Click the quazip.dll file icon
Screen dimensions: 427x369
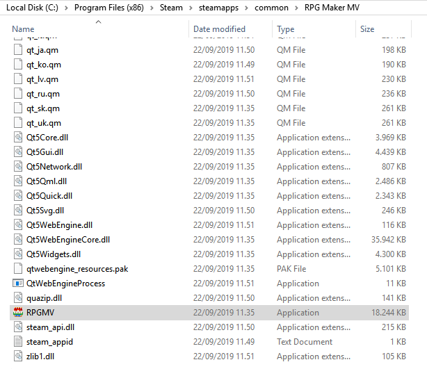coord(18,298)
